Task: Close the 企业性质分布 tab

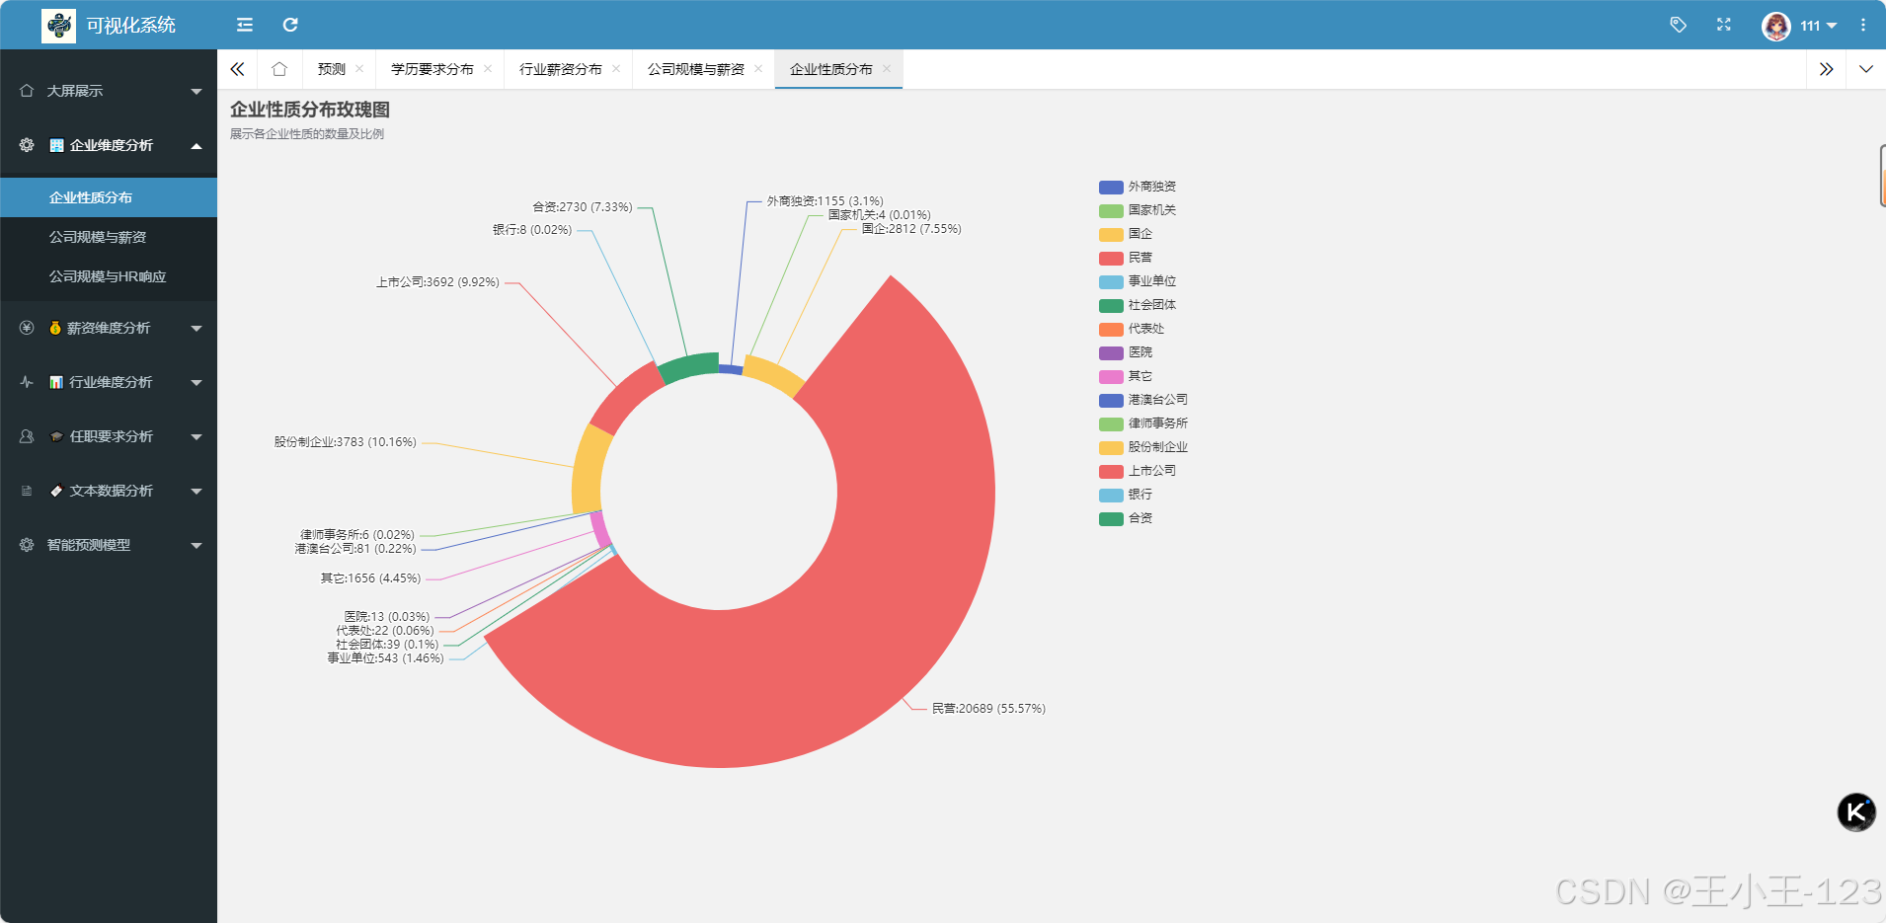Action: pos(887,69)
